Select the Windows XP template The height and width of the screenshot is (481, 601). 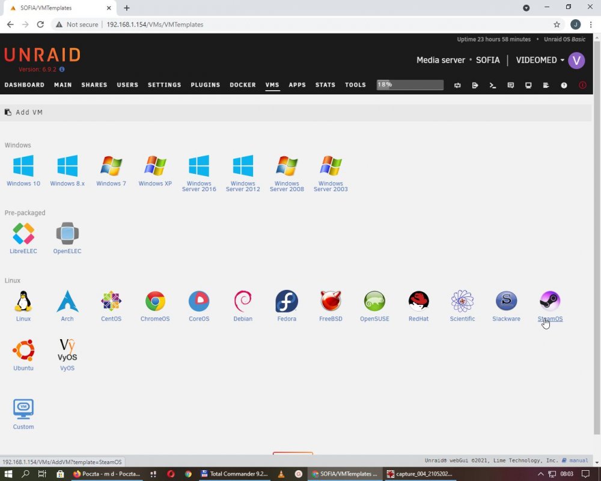pyautogui.click(x=155, y=171)
